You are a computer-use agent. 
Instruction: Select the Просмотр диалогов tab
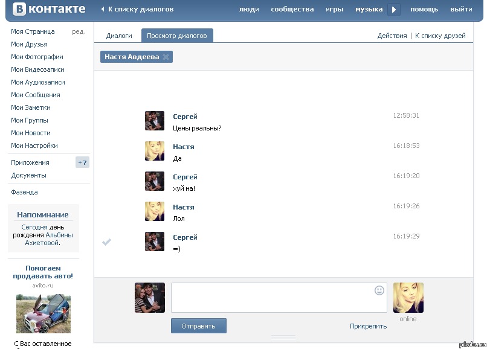pos(176,36)
